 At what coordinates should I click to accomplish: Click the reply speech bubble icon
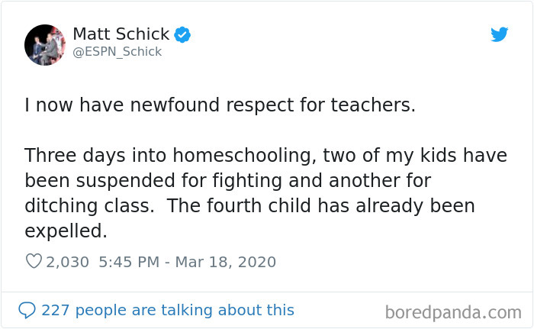(x=27, y=310)
